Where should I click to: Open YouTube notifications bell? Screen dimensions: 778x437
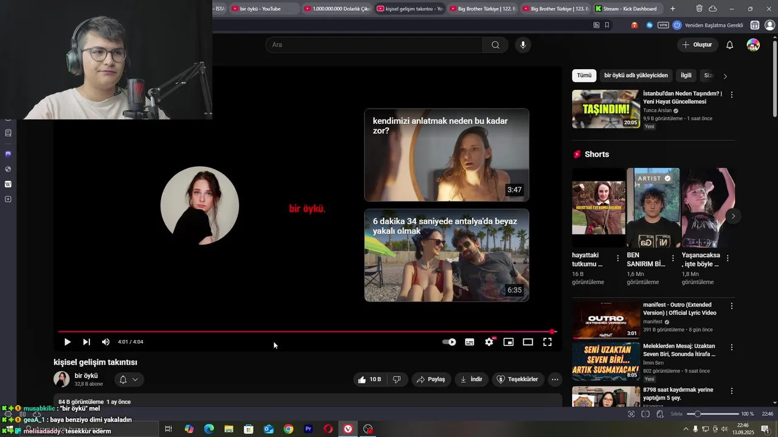(730, 45)
